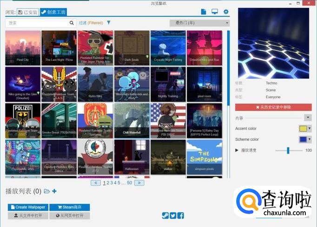The height and width of the screenshot is (227, 317).
Task: Go to next page arrow button
Action: tap(139, 183)
